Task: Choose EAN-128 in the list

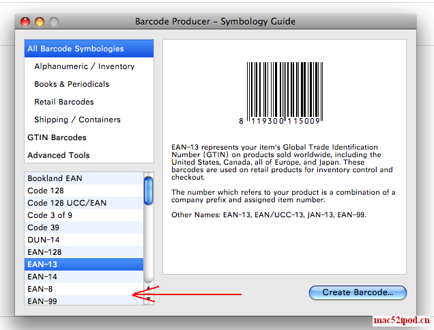Action: tap(84, 252)
